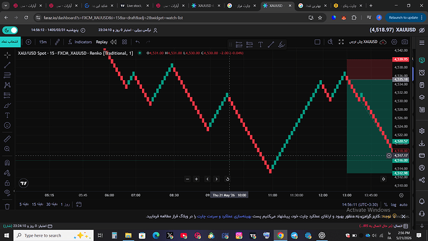Open the 15m timeframe dropdown
Image resolution: width=428 pixels, height=241 pixels.
coord(43,42)
